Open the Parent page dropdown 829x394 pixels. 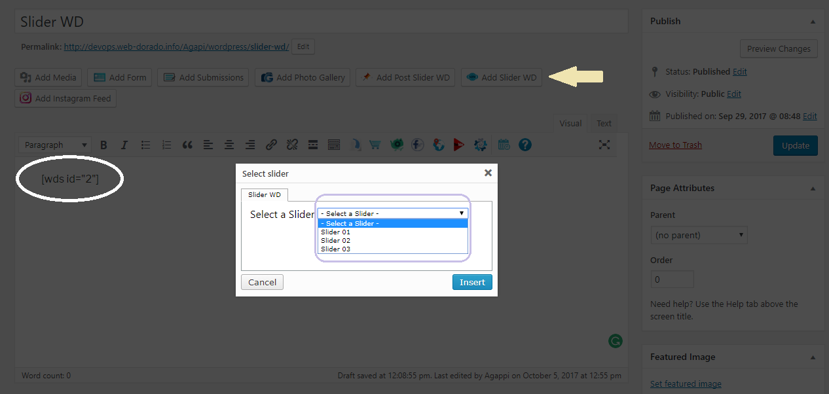pyautogui.click(x=699, y=235)
